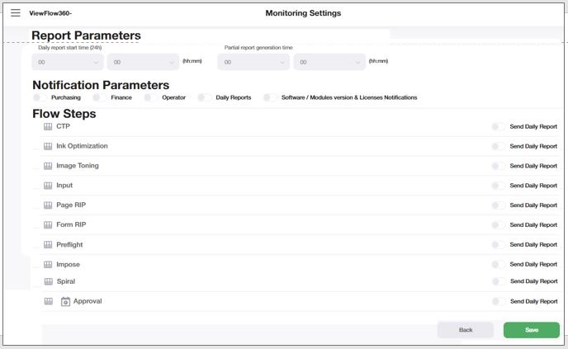Click the Approval calendar icon

coord(66,302)
